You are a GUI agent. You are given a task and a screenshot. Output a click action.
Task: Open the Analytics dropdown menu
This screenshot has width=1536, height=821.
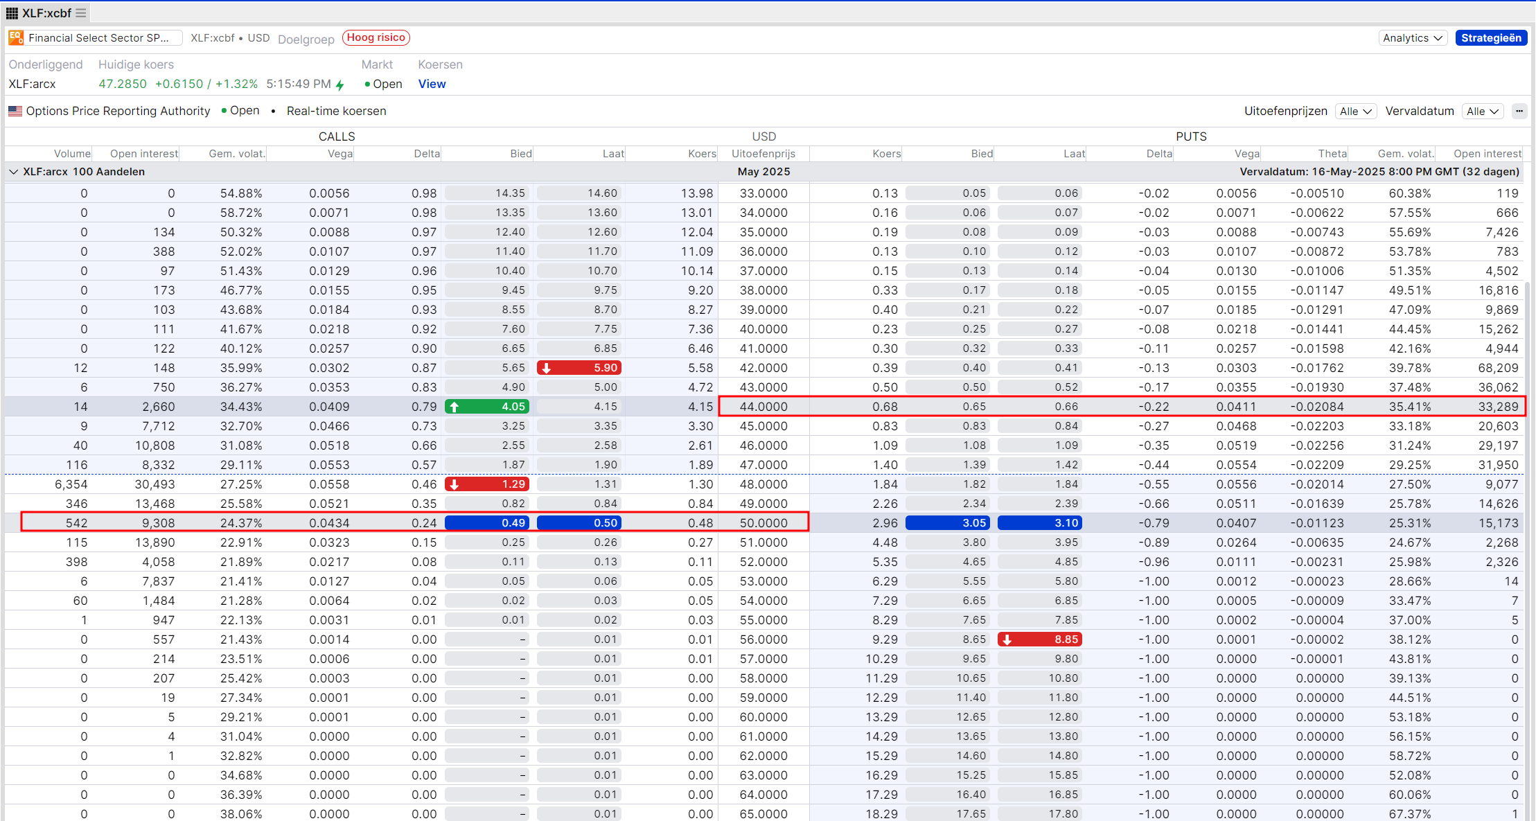click(1412, 38)
